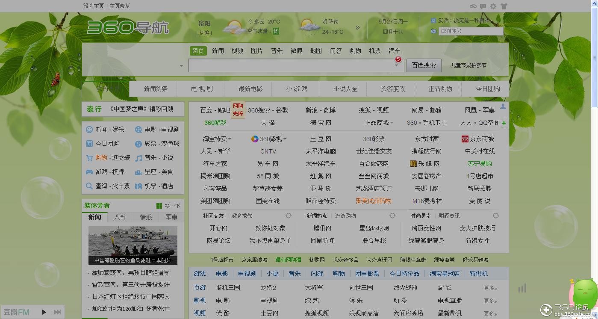Open the 聚美优品购物 orange link

tap(374, 201)
